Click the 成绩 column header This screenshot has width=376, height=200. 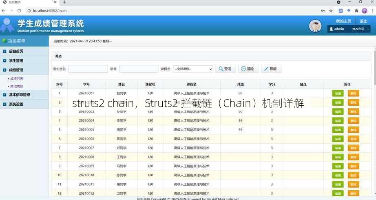[241, 84]
